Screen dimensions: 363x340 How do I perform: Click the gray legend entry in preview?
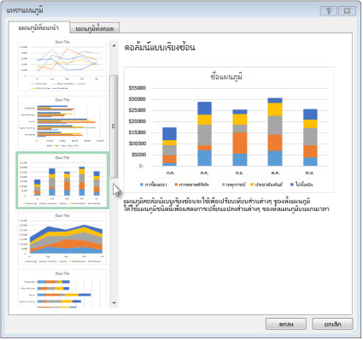(x=233, y=185)
